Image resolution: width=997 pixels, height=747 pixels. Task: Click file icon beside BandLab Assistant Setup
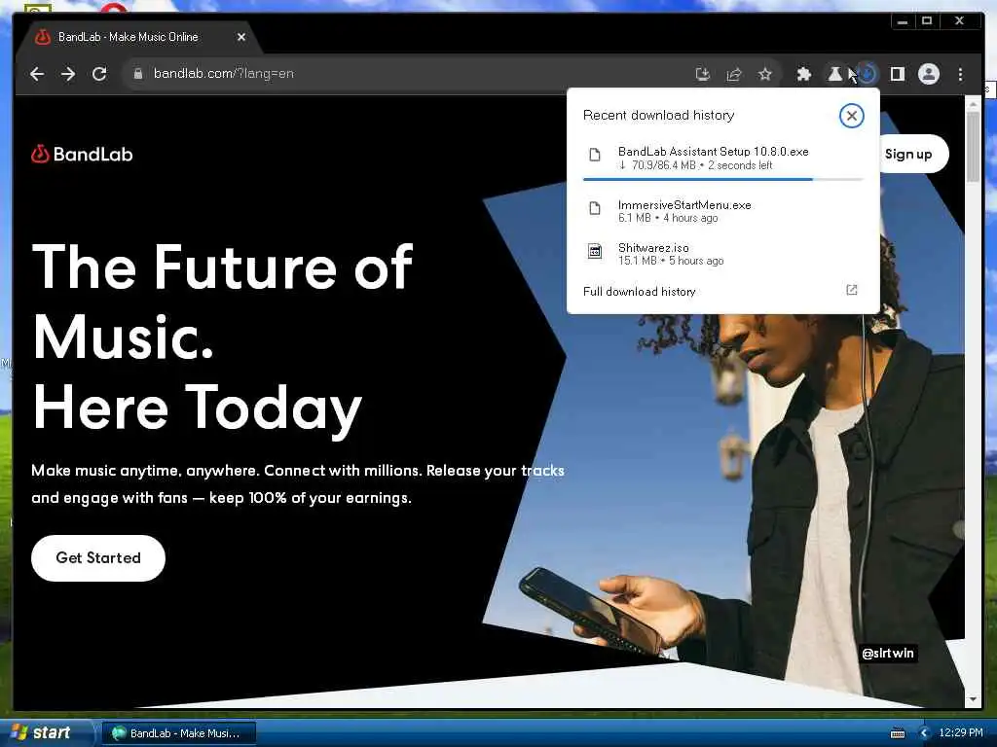595,155
